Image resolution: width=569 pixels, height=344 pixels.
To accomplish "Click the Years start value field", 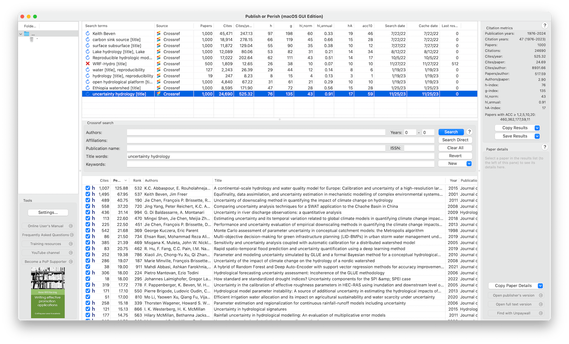I will pos(410,132).
